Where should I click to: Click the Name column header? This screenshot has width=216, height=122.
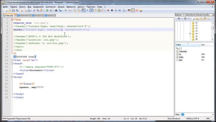click(x=188, y=45)
